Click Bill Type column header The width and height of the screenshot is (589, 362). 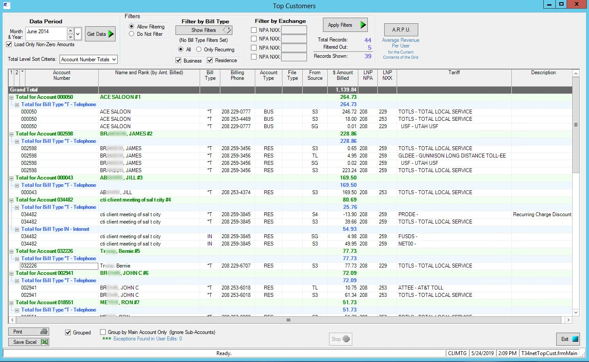[210, 78]
